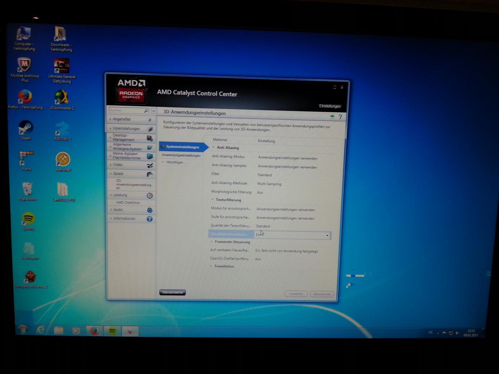Open the Anti-Aliasing-Methode Multi-Sampling dropdown
The image size is (499, 374).
(269, 184)
